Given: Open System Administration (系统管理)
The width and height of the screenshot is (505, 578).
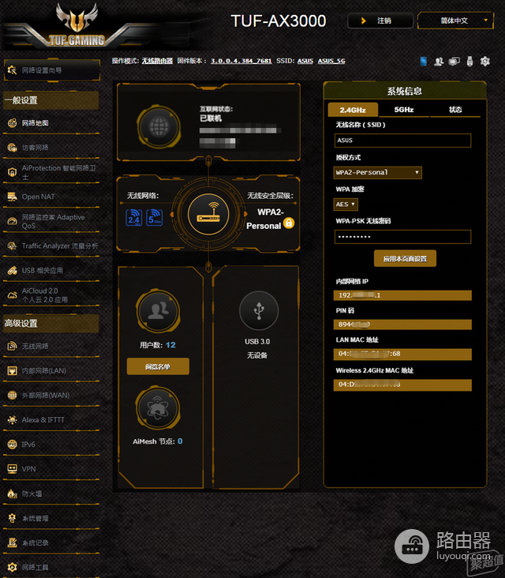Looking at the screenshot, I should [x=50, y=518].
